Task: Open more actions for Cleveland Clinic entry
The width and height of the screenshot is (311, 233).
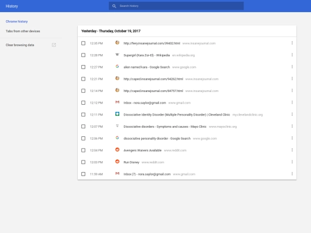Action: 292,114
